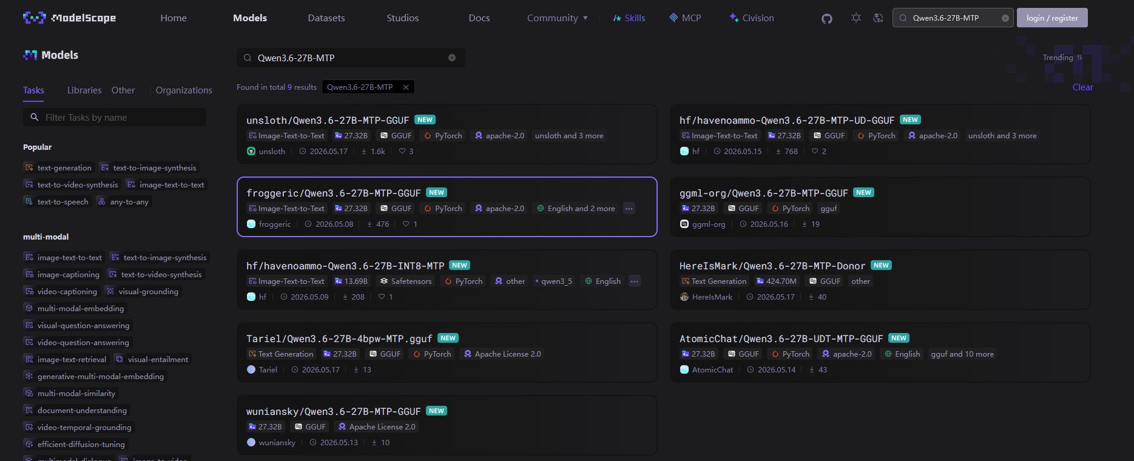Select the multi-modal-similarity task tag
The image size is (1134, 461).
pyautogui.click(x=70, y=394)
